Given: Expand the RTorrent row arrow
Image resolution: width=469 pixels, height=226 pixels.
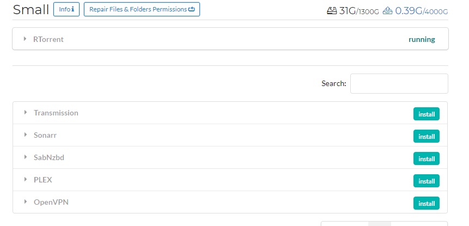Looking at the screenshot, I should (x=25, y=39).
